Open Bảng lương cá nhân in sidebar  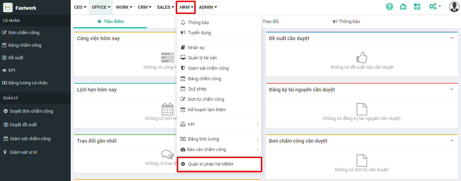[x=28, y=83]
